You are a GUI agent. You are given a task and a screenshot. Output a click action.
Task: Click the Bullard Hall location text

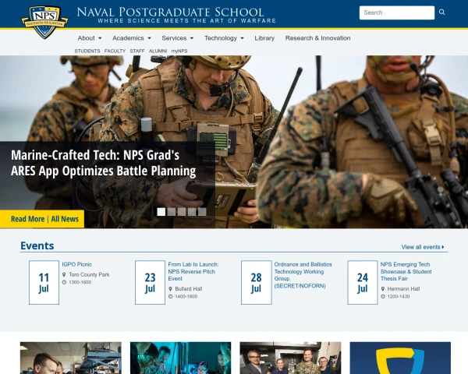tap(189, 289)
